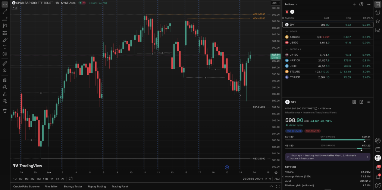Click the SPY add note edit icon
Viewport: 382px width, 190px height.
click(361, 102)
